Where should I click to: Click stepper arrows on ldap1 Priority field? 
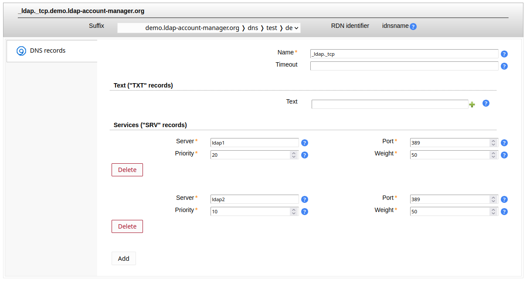[294, 155]
